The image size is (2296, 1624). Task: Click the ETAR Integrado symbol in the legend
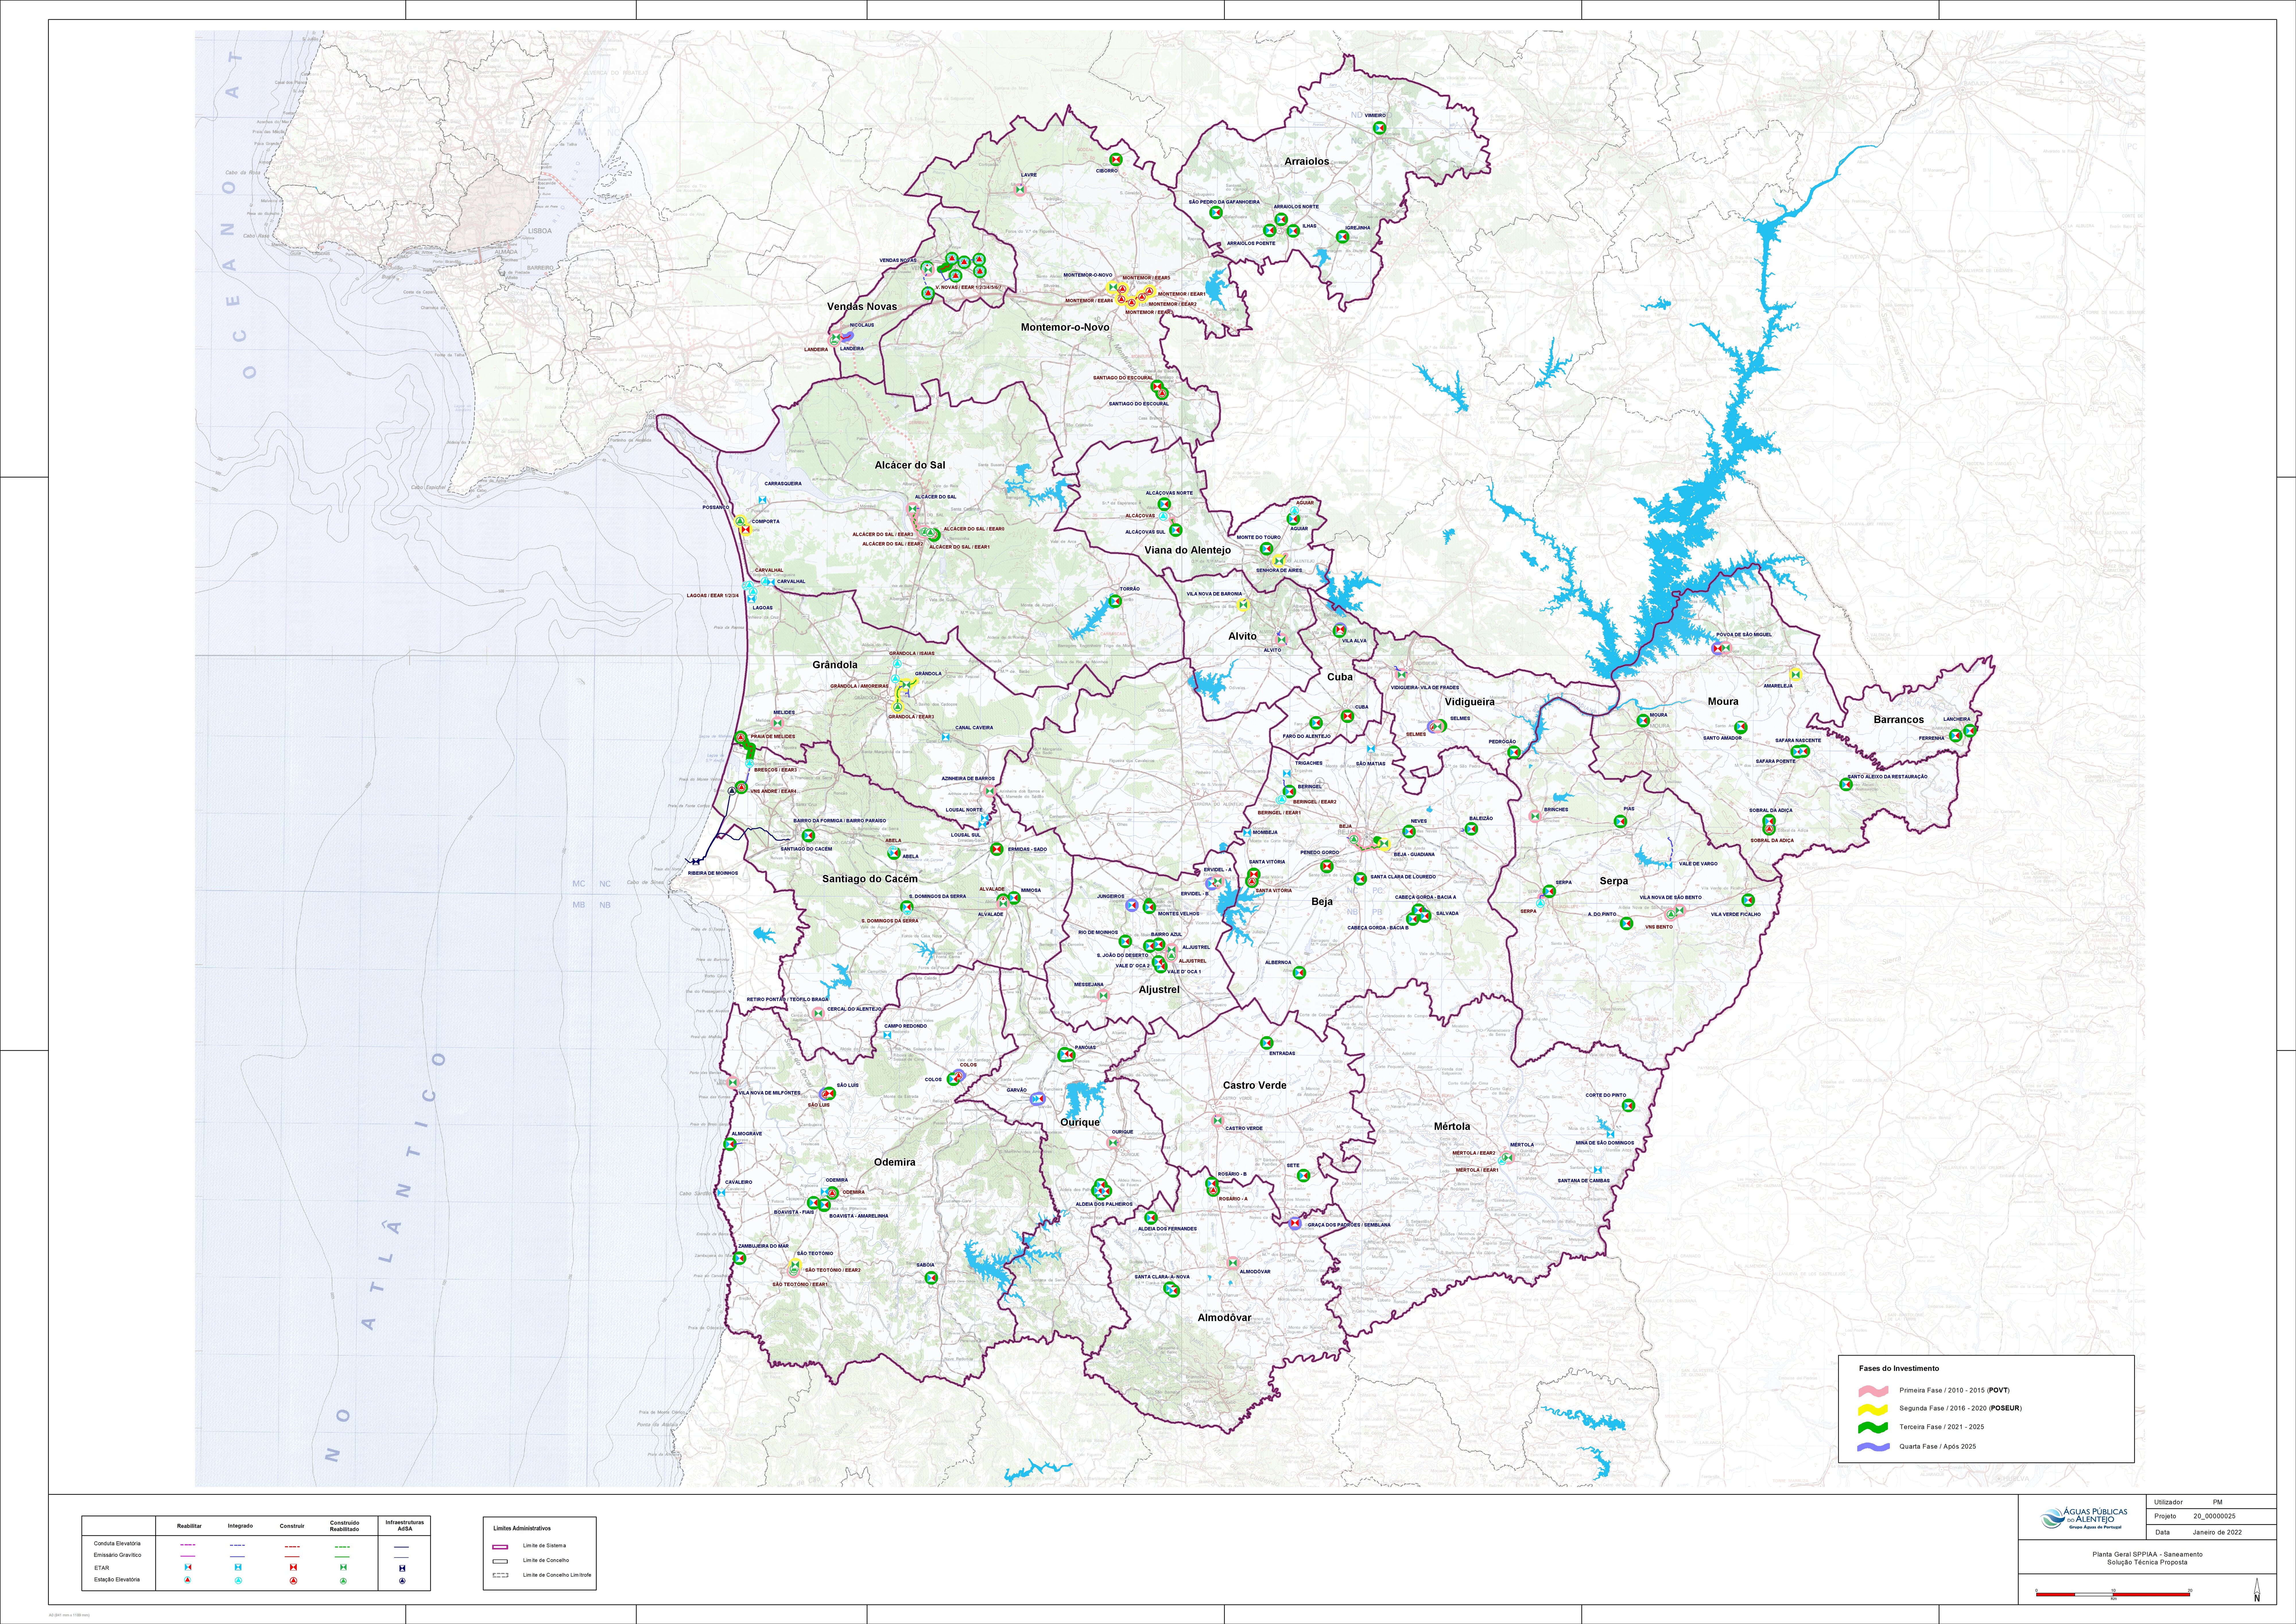pyautogui.click(x=238, y=1567)
